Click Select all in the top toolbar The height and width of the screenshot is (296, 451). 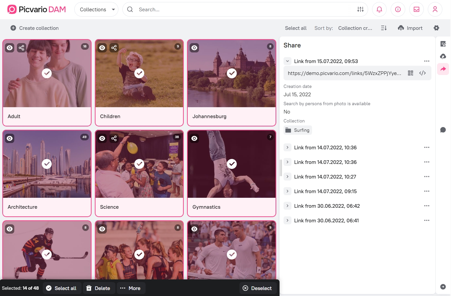click(296, 28)
